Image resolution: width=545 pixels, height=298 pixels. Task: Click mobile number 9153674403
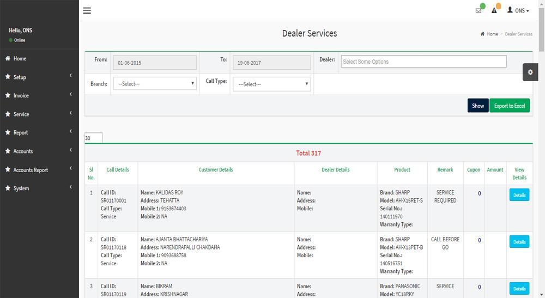(173, 209)
